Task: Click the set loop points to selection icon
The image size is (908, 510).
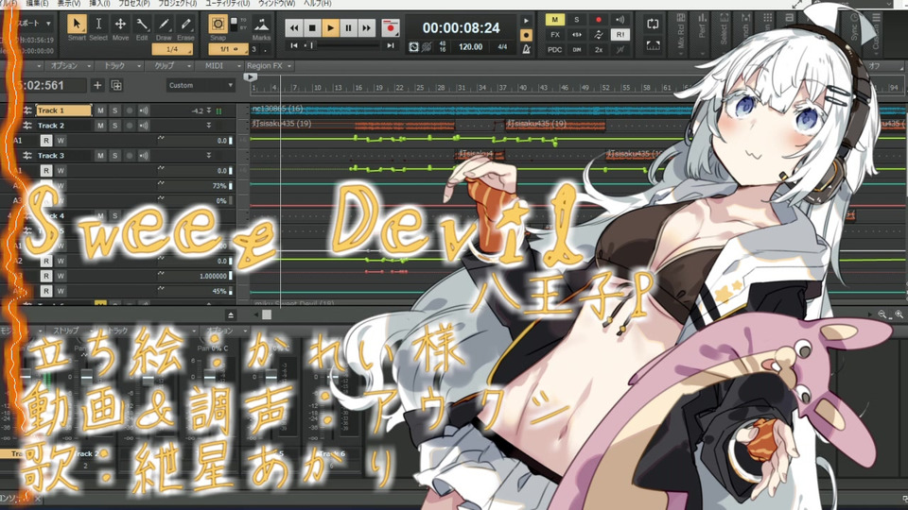Action: (653, 45)
